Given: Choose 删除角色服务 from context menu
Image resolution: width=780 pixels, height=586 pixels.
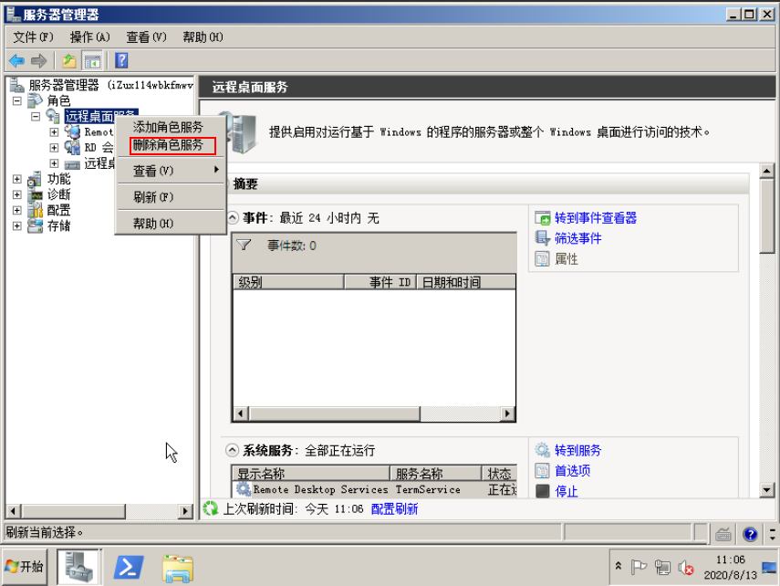Looking at the screenshot, I should click(171, 145).
